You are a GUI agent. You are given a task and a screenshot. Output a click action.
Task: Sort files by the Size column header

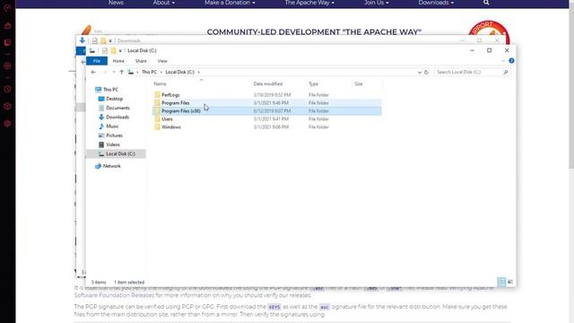359,83
